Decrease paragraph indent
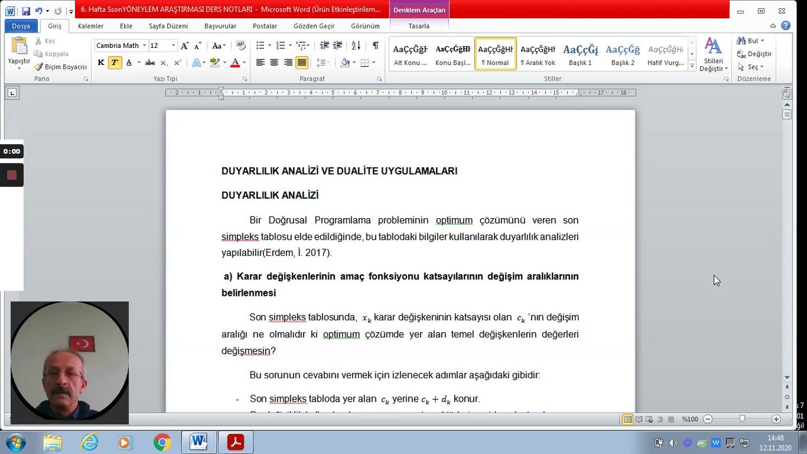Image resolution: width=807 pixels, height=454 pixels. [x=324, y=45]
